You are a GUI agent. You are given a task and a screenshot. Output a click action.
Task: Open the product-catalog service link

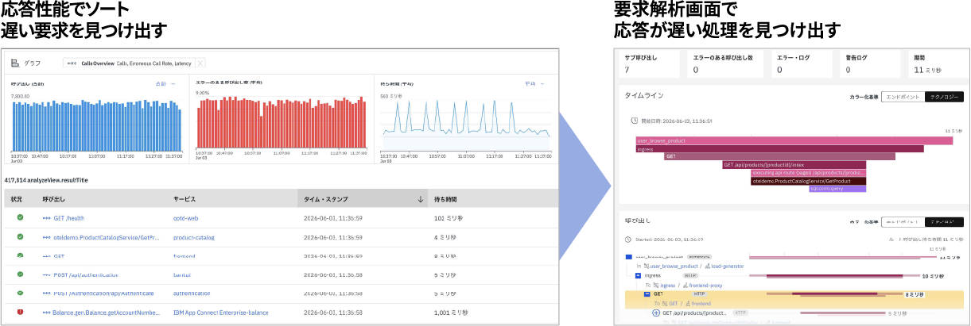(x=193, y=237)
